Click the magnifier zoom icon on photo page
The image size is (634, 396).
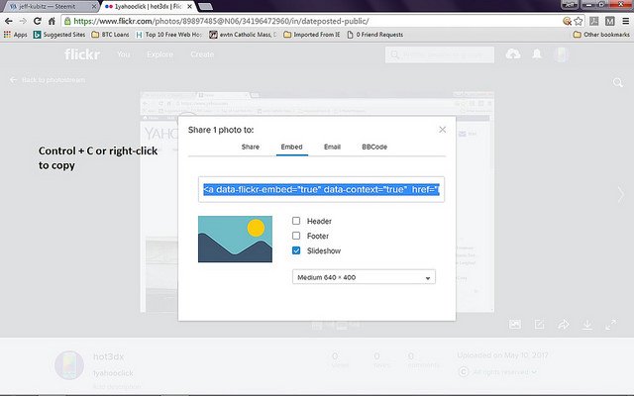pyautogui.click(x=617, y=83)
